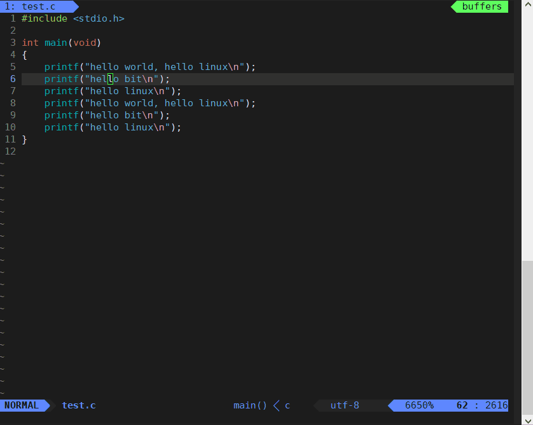Viewport: 533px width, 425px height.
Task: Click line number 62 in status line
Action: [x=462, y=405]
